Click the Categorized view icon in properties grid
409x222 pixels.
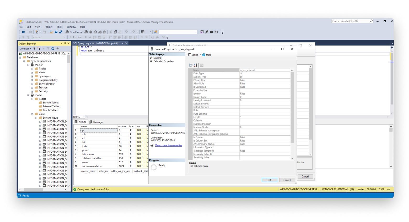191,65
